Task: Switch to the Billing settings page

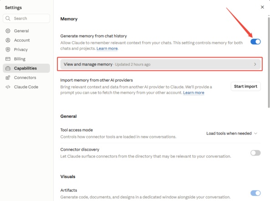Action: pos(26,59)
